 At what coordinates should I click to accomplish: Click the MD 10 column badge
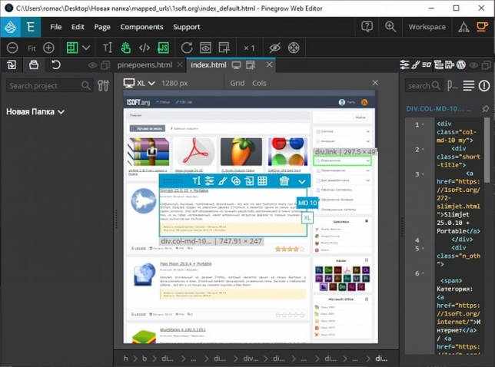click(x=307, y=203)
